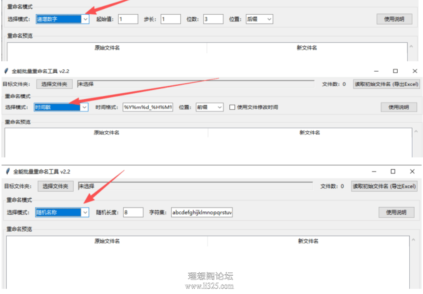Minimize the 随机名称 mode window

374,171
